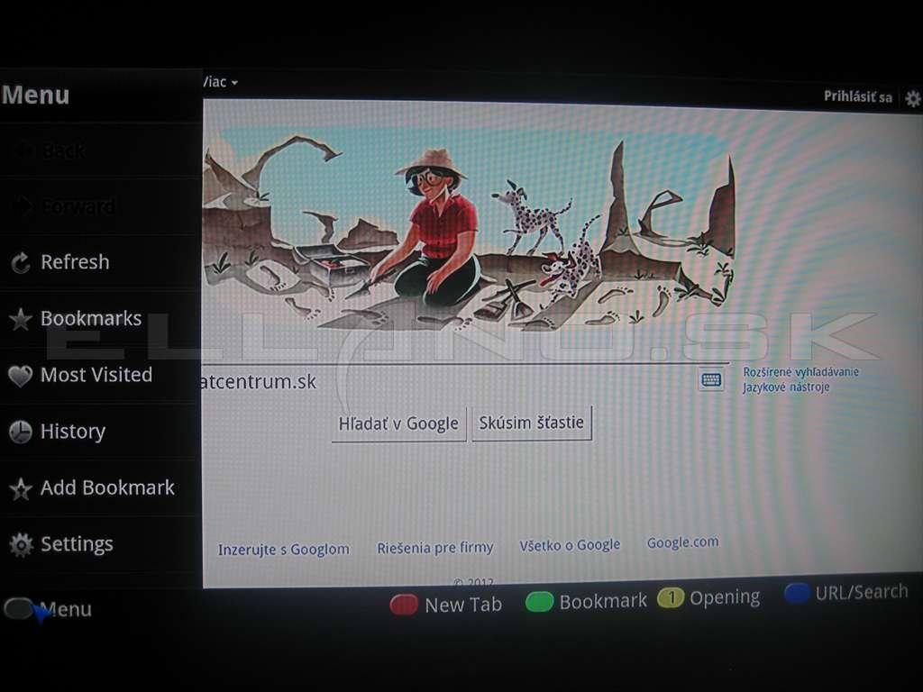
Task: Click the blue URL/Search button icon
Action: [x=797, y=593]
